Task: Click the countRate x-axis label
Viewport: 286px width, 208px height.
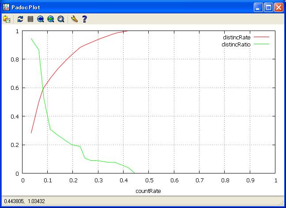Action: click(x=149, y=191)
